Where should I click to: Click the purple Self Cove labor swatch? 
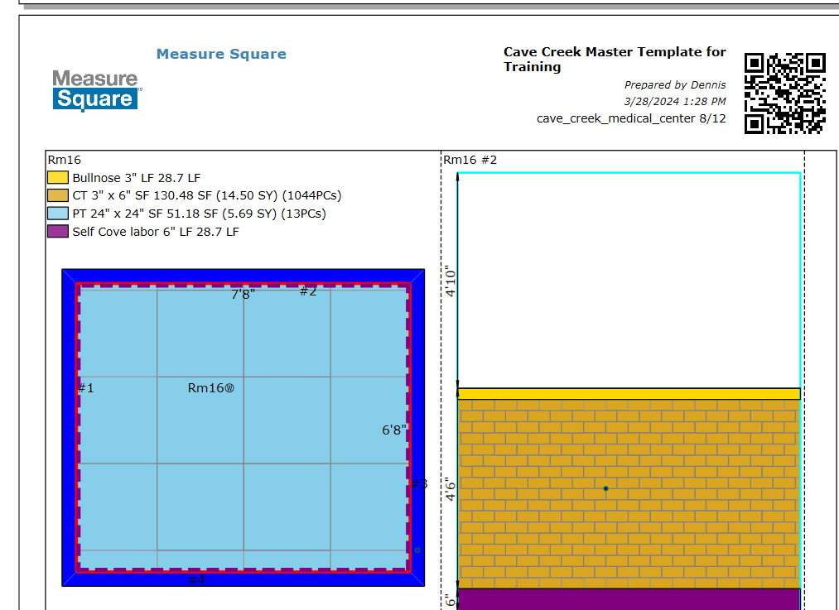(x=58, y=232)
